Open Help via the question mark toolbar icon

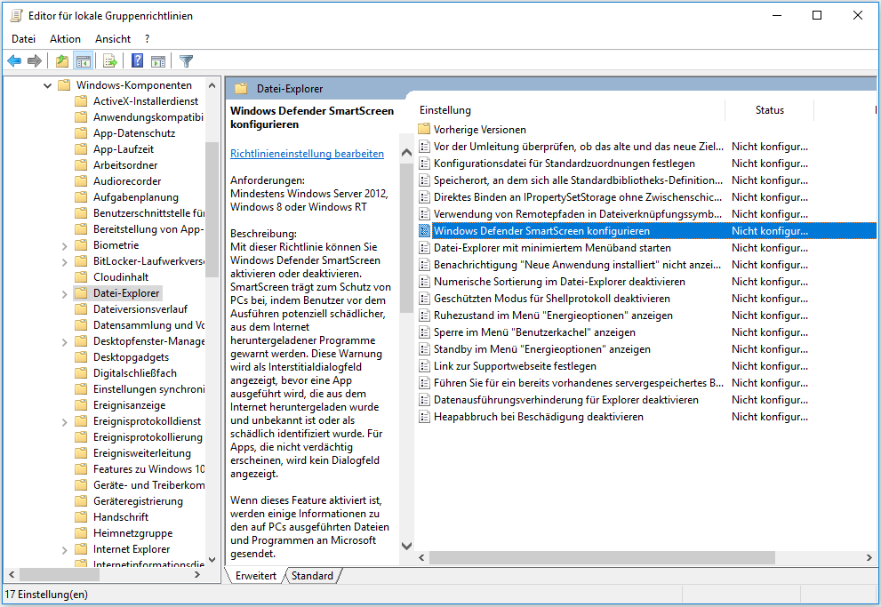137,60
